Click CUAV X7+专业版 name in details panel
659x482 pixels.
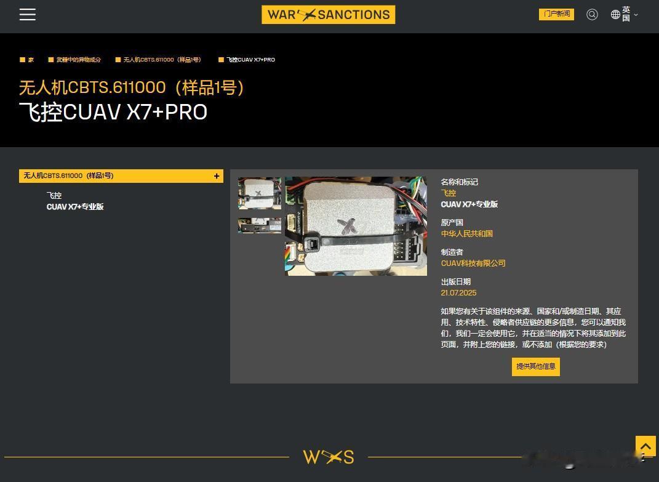[469, 204]
